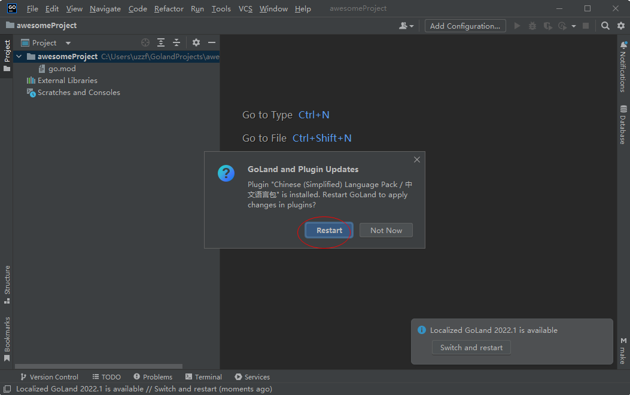The image size is (630, 395).
Task: Click the awesomeProject breadcrumb in navigation bar
Action: tap(41, 25)
